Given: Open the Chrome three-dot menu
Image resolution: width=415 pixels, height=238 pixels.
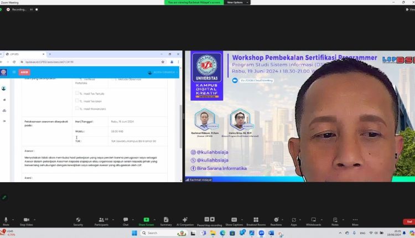Looking at the screenshot, I should 178,62.
